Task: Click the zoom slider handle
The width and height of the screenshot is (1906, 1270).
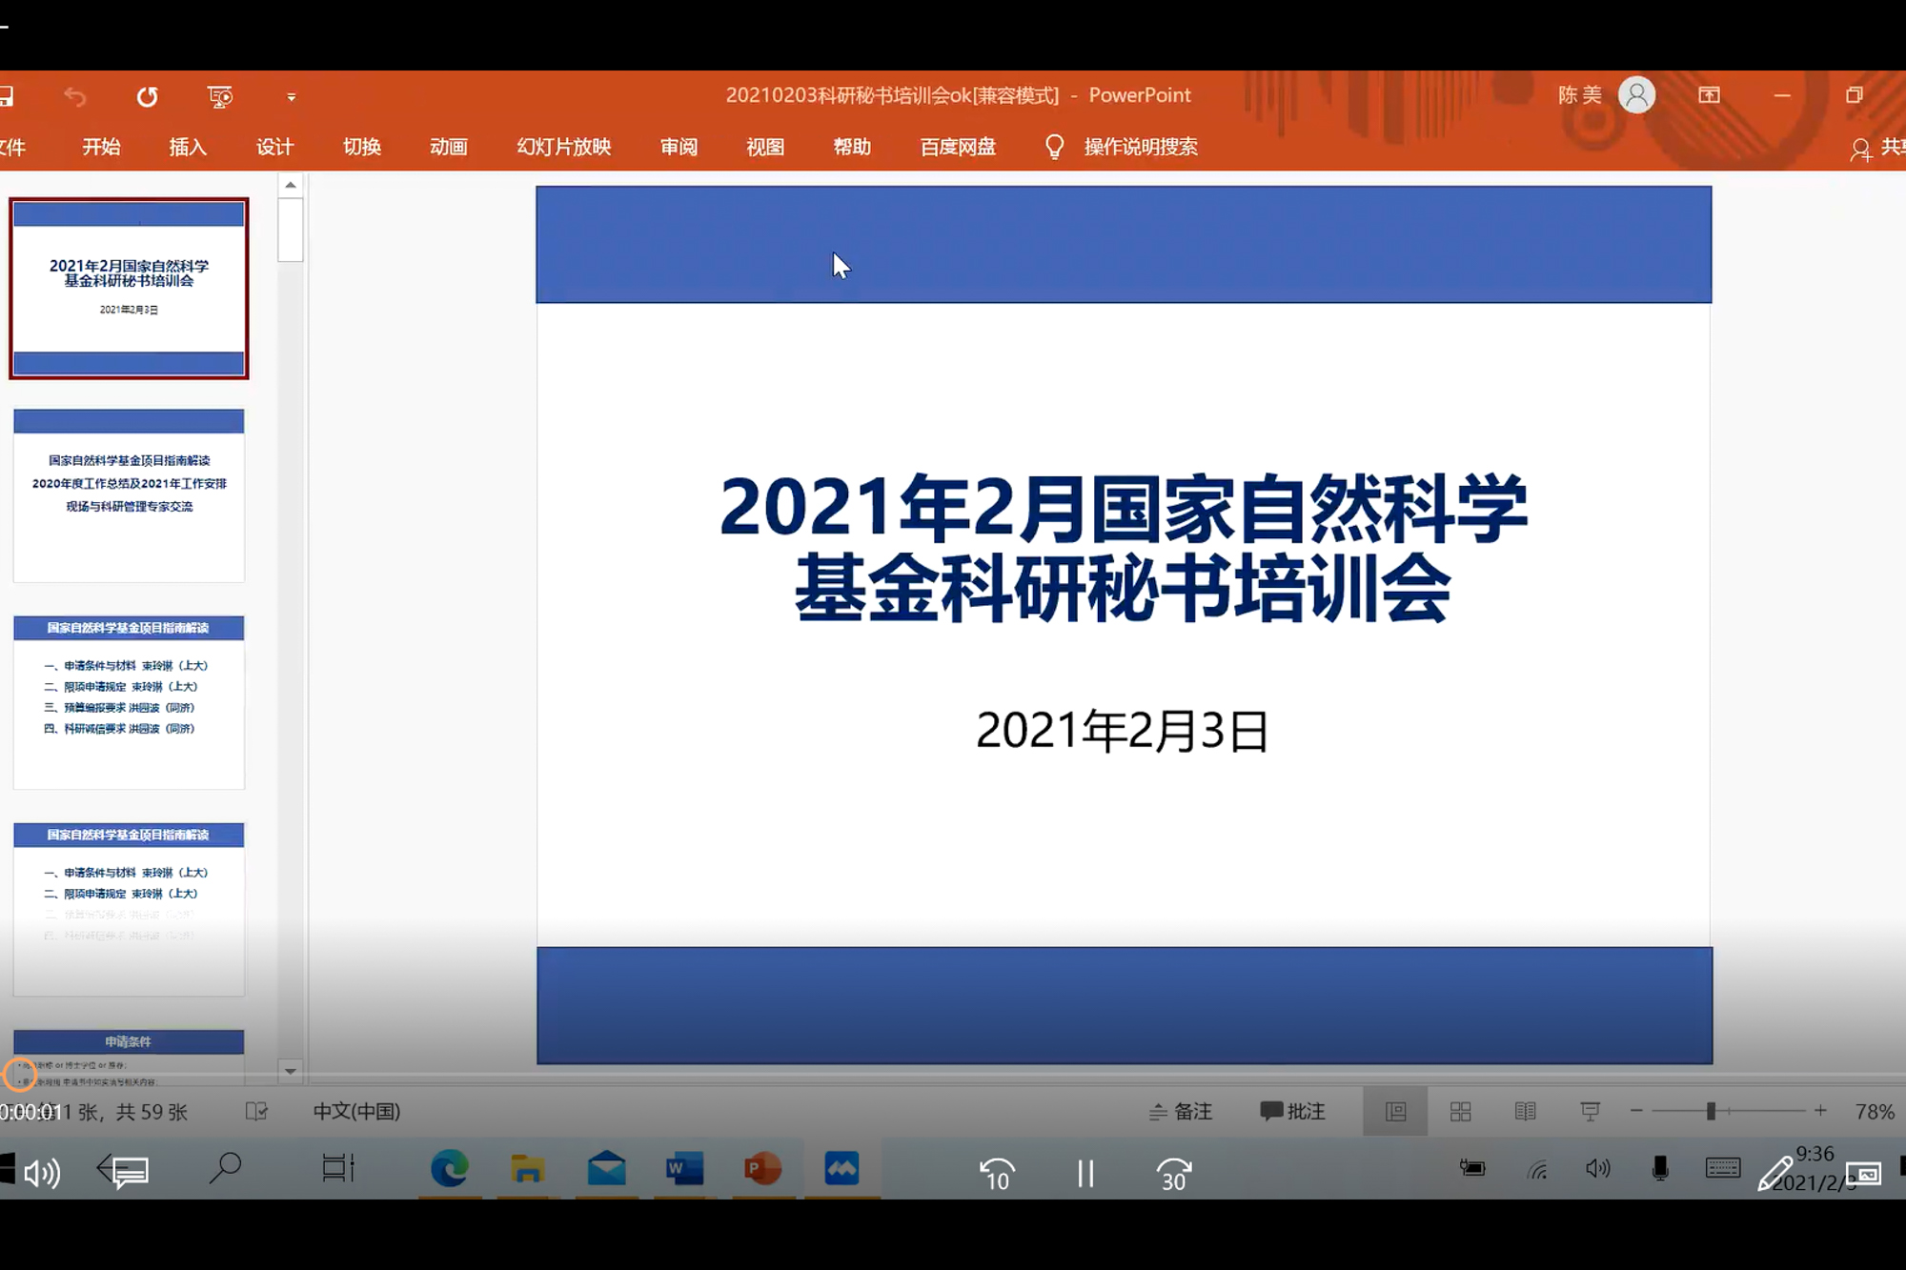Action: click(1711, 1111)
